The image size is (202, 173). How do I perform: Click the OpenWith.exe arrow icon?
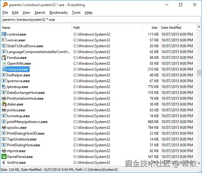pyautogui.click(x=4, y=63)
